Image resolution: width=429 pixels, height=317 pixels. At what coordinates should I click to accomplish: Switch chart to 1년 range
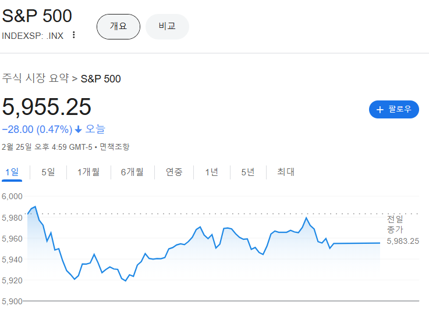pyautogui.click(x=212, y=172)
